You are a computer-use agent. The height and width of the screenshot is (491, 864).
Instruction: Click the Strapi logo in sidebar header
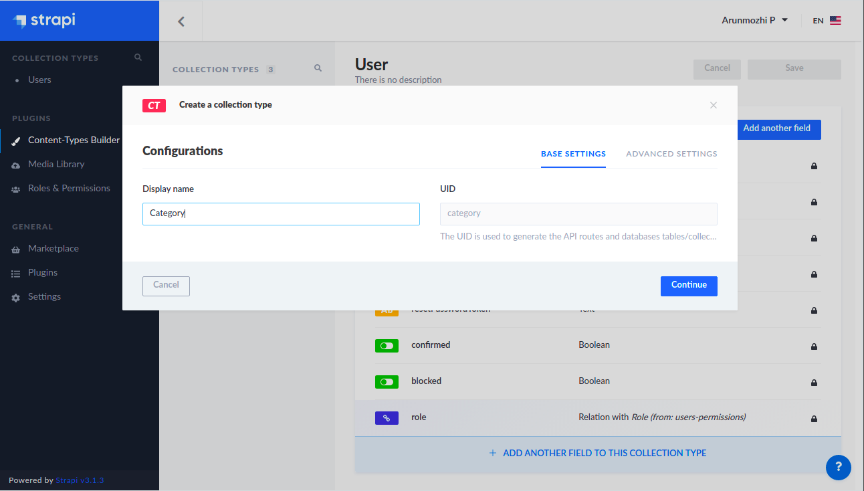click(44, 20)
